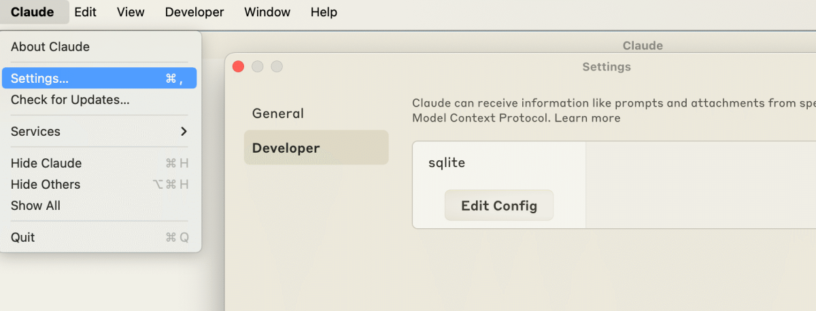Close the Settings window with red button
Screen dimensions: 816x311
(x=238, y=67)
